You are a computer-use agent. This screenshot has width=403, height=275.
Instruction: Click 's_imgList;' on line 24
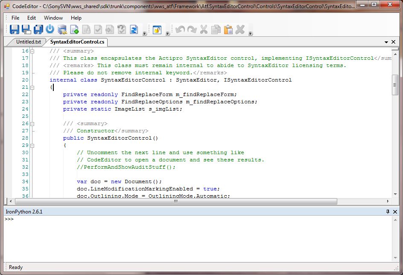point(166,109)
